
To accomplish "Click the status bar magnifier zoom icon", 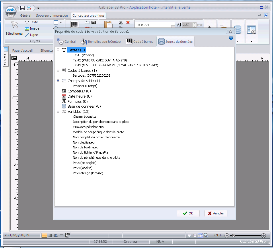I will point(206,235).
